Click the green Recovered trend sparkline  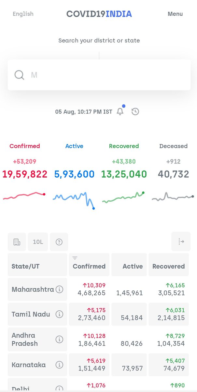coord(123,198)
